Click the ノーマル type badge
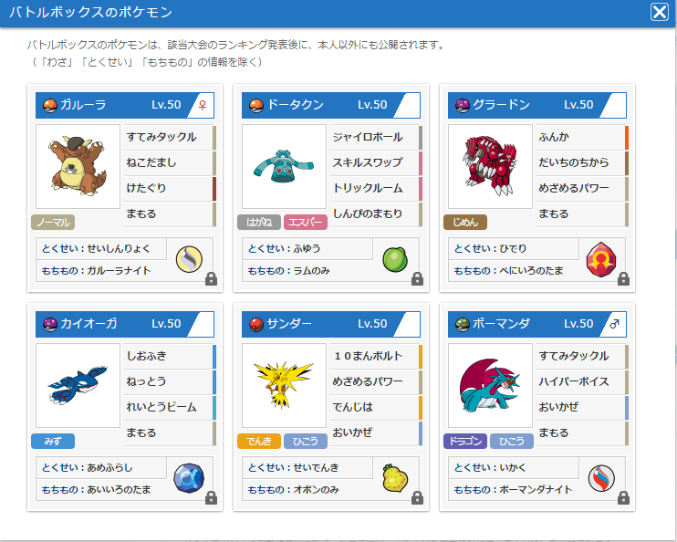The height and width of the screenshot is (542, 677). pyautogui.click(x=53, y=223)
